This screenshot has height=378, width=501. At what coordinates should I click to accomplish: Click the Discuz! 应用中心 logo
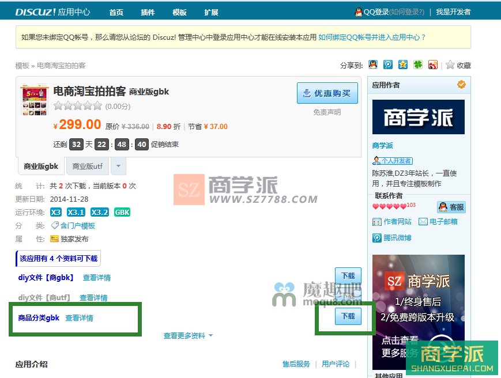(x=52, y=12)
